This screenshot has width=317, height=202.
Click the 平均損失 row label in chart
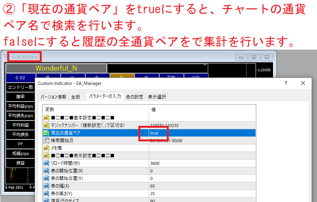20,135
